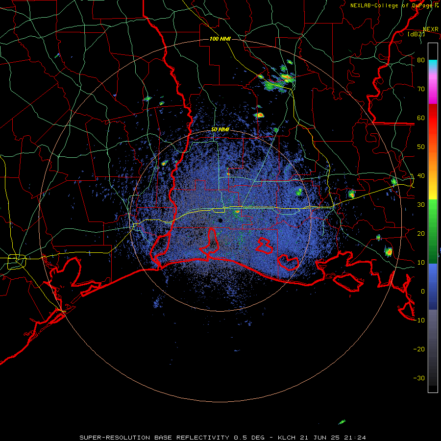Click the 40 dBZ scale label
This screenshot has height=441, width=441.
pos(421,176)
